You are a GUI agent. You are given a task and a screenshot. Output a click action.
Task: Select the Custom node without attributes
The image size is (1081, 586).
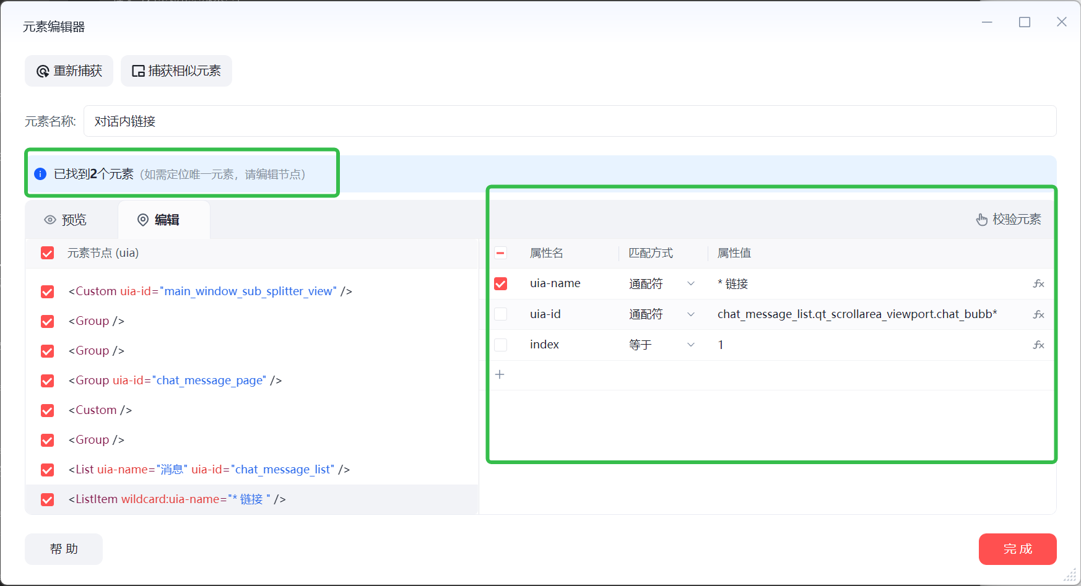100,410
